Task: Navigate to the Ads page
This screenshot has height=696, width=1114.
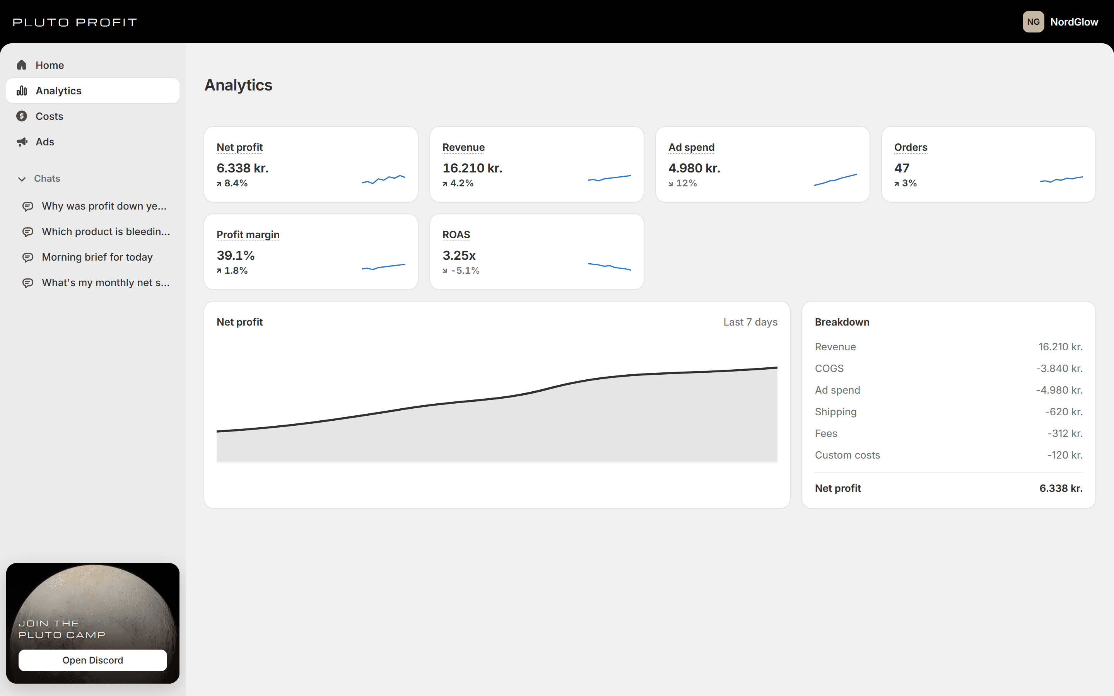Action: (x=92, y=142)
